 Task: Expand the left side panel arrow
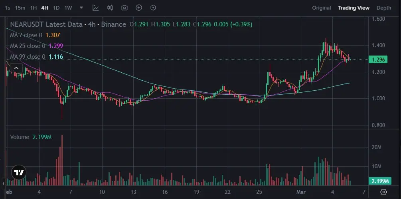(4, 183)
